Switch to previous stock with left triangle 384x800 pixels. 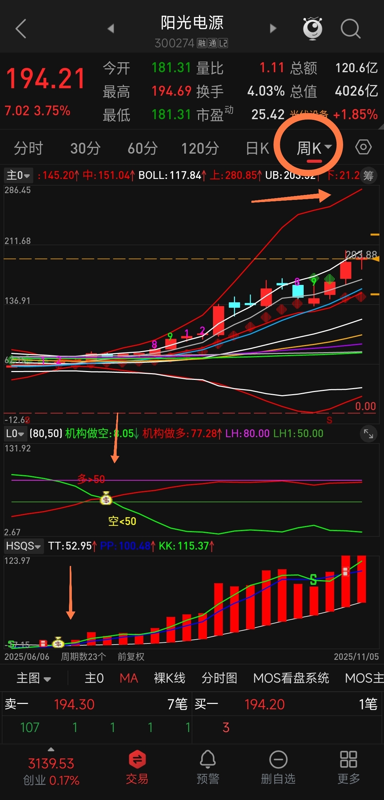pos(111,28)
